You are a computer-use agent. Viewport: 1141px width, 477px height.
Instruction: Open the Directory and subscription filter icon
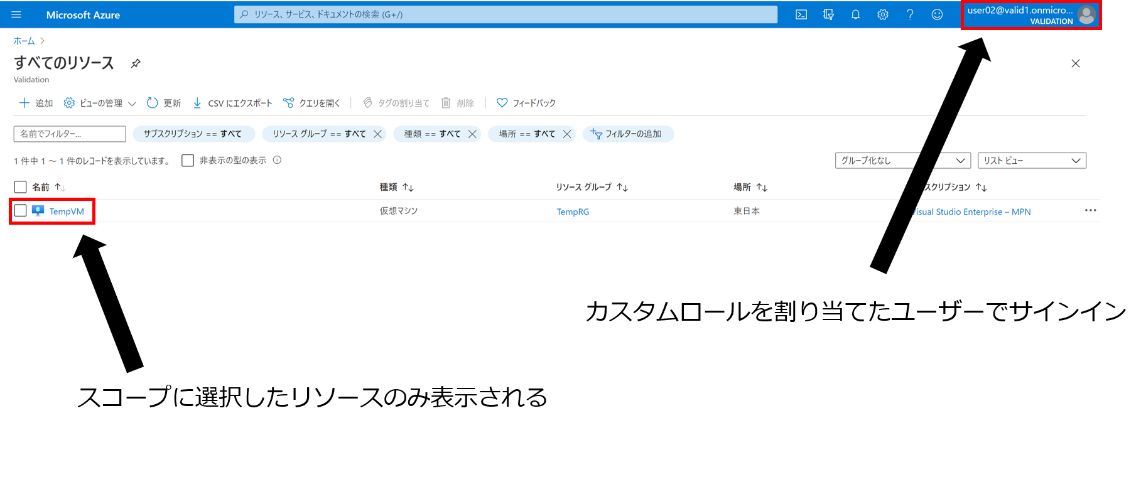[x=828, y=14]
